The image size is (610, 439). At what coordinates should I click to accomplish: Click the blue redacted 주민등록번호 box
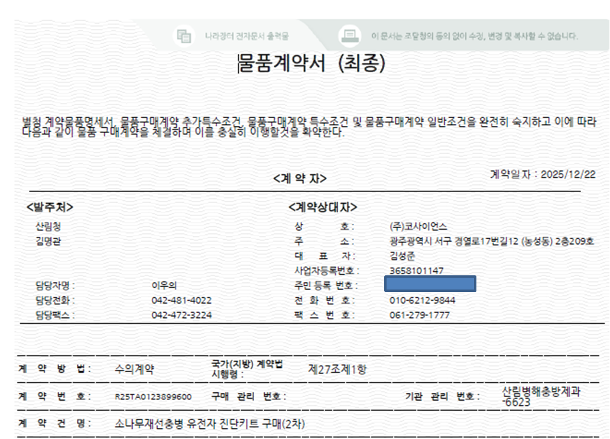tap(429, 284)
